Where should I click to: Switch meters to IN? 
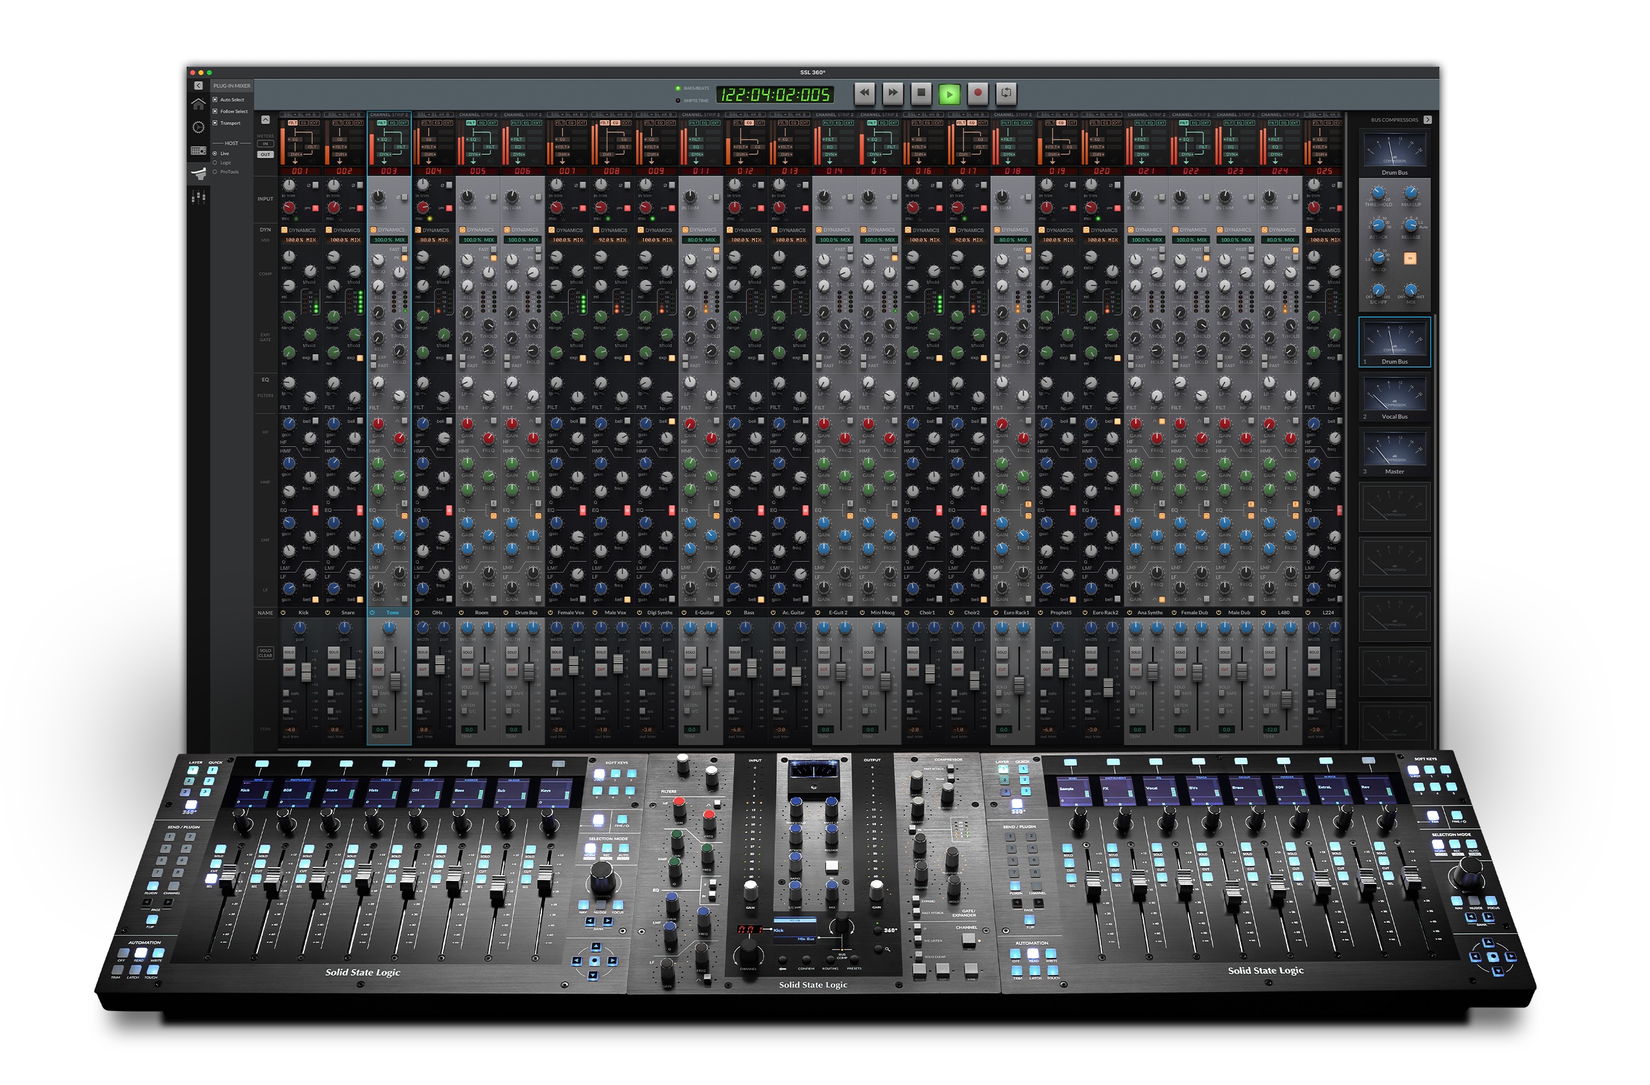[266, 144]
